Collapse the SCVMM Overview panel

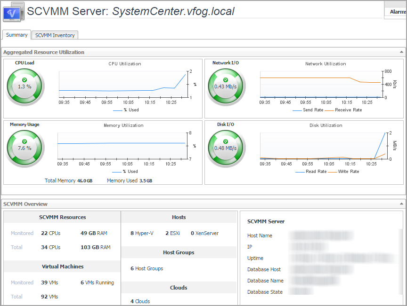401,204
